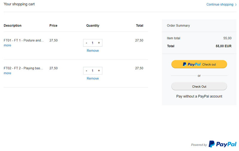The image size is (239, 151).
Task: Increase quantity of FT02 item
Action: 99,71
